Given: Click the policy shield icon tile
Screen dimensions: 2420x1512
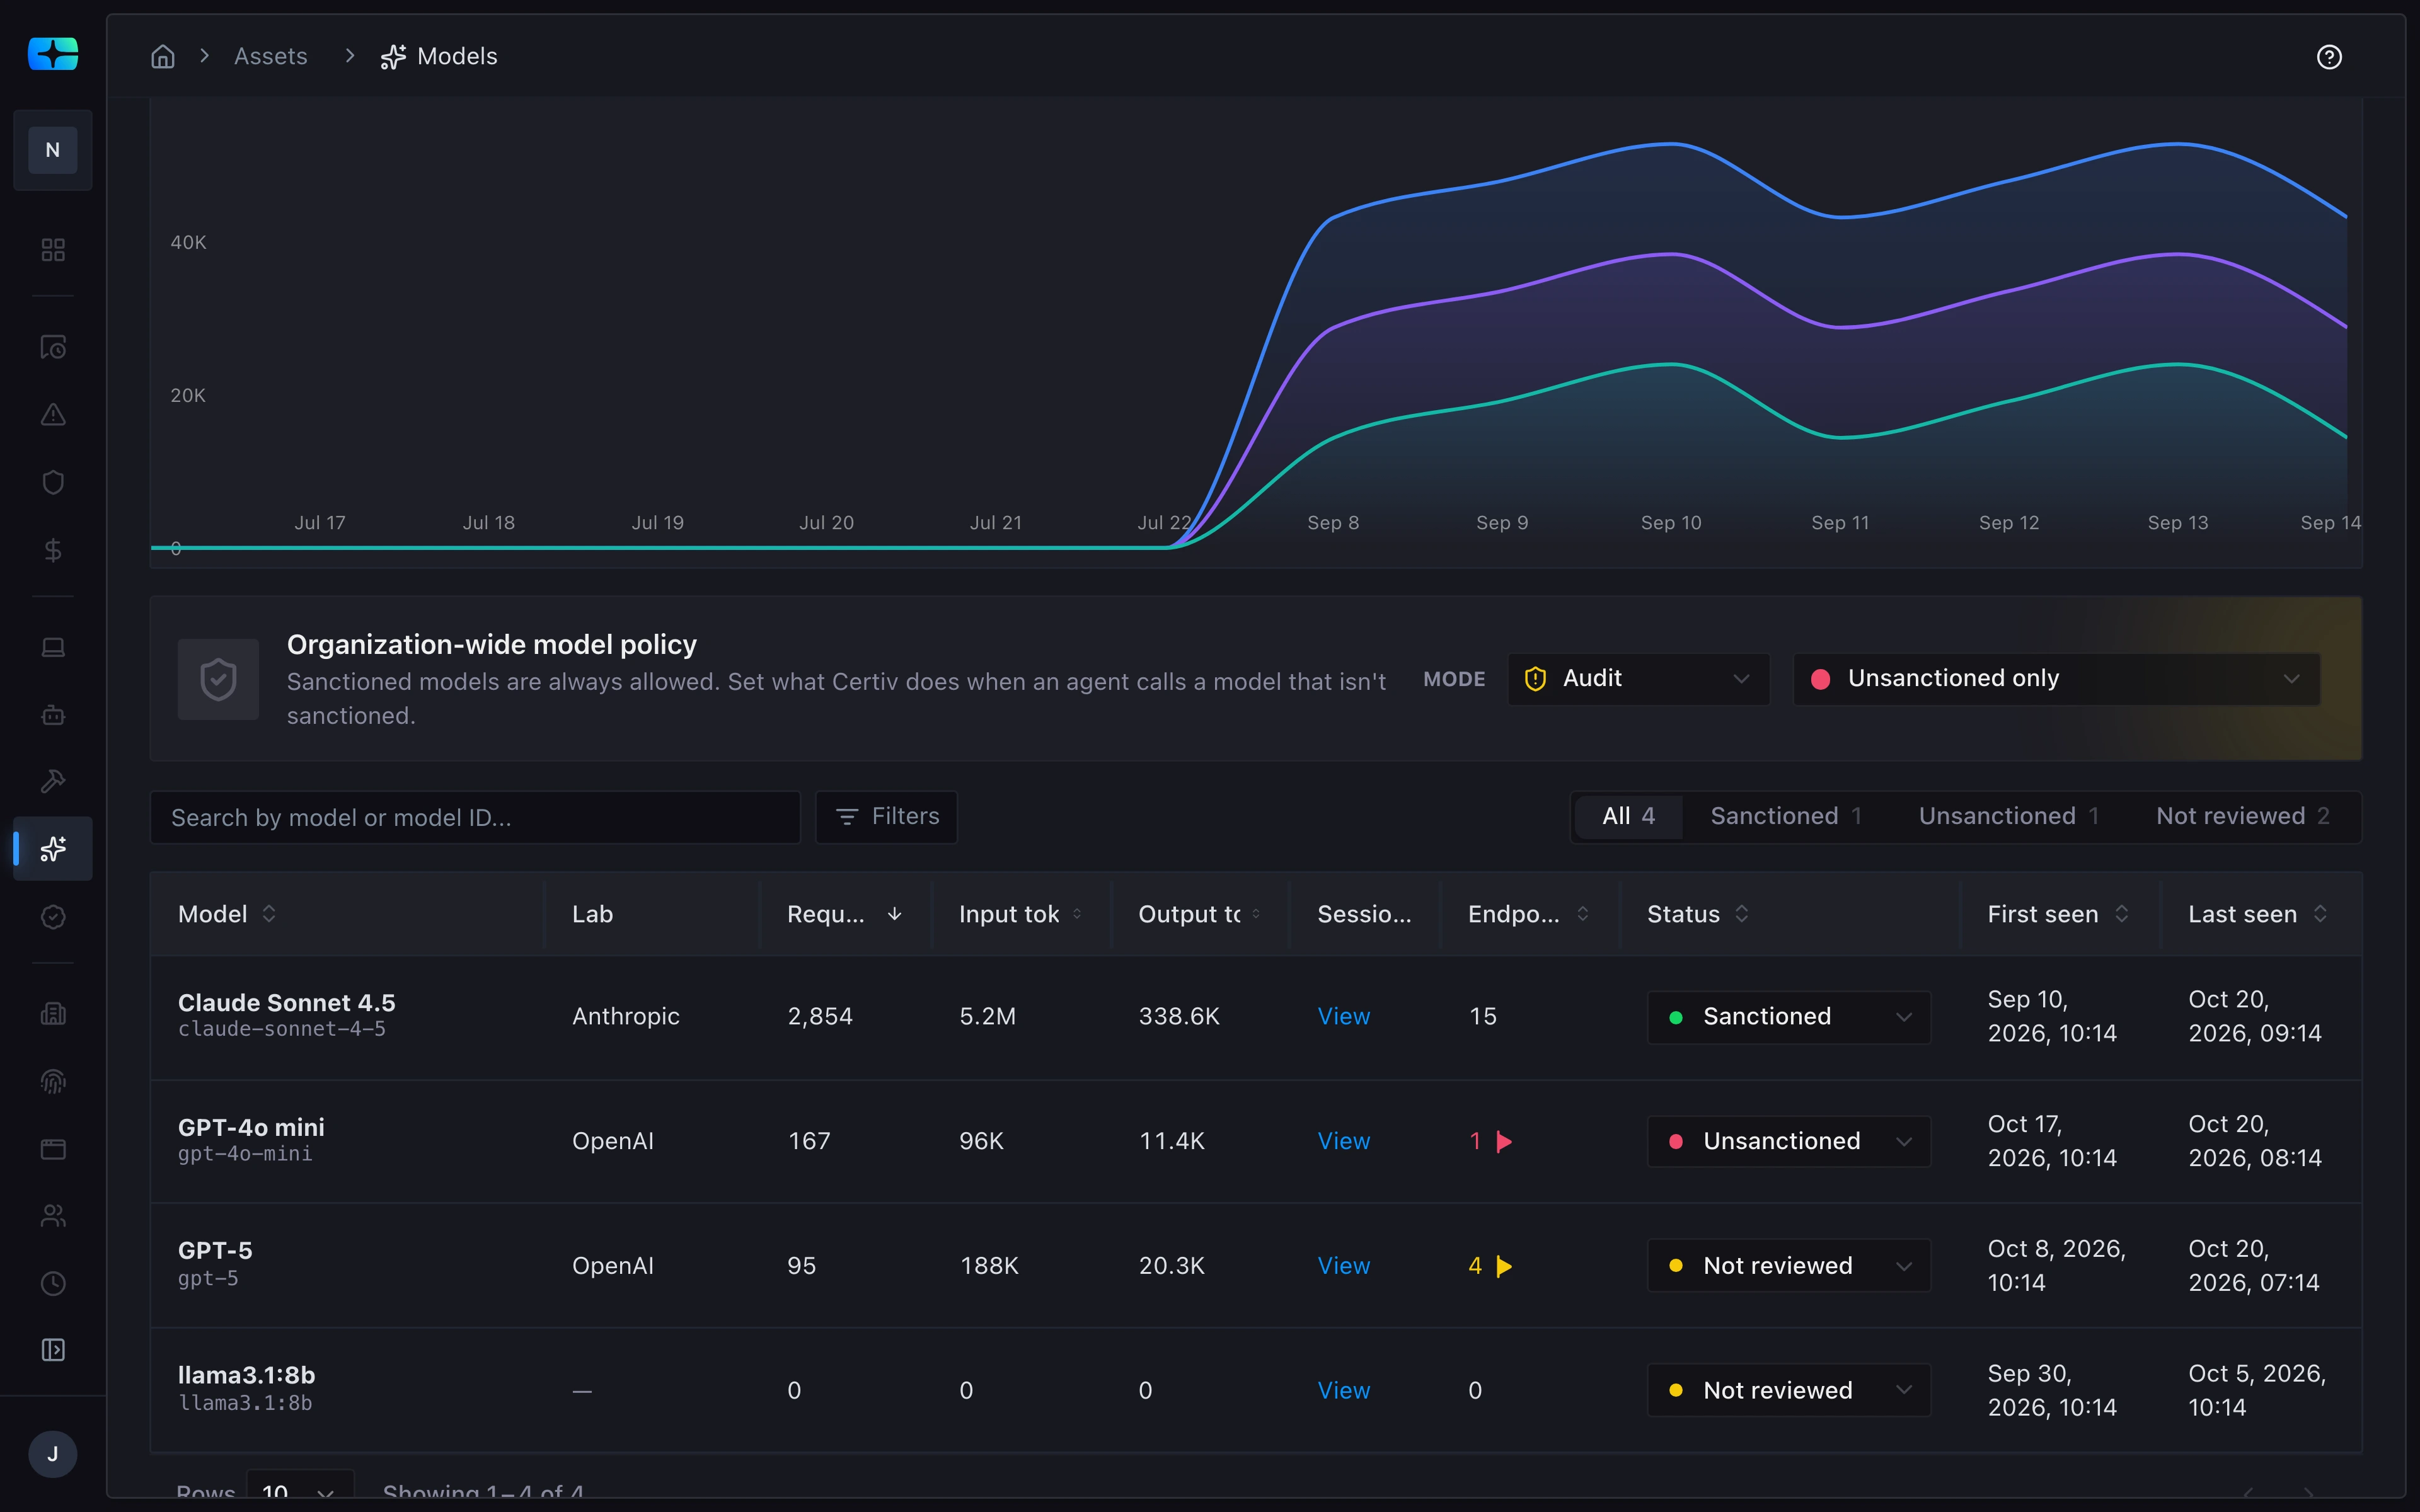Looking at the screenshot, I should coord(218,679).
